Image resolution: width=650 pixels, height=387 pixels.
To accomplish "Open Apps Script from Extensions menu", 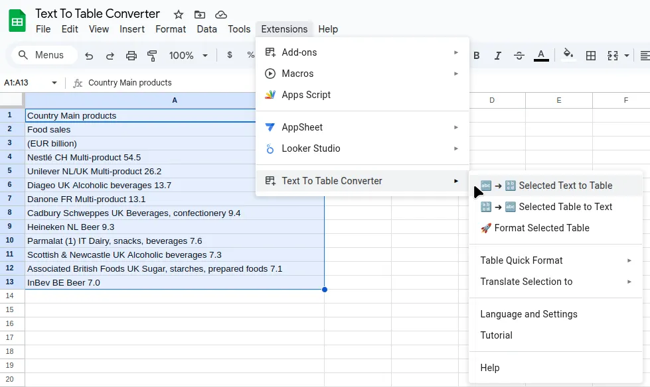I will point(306,95).
